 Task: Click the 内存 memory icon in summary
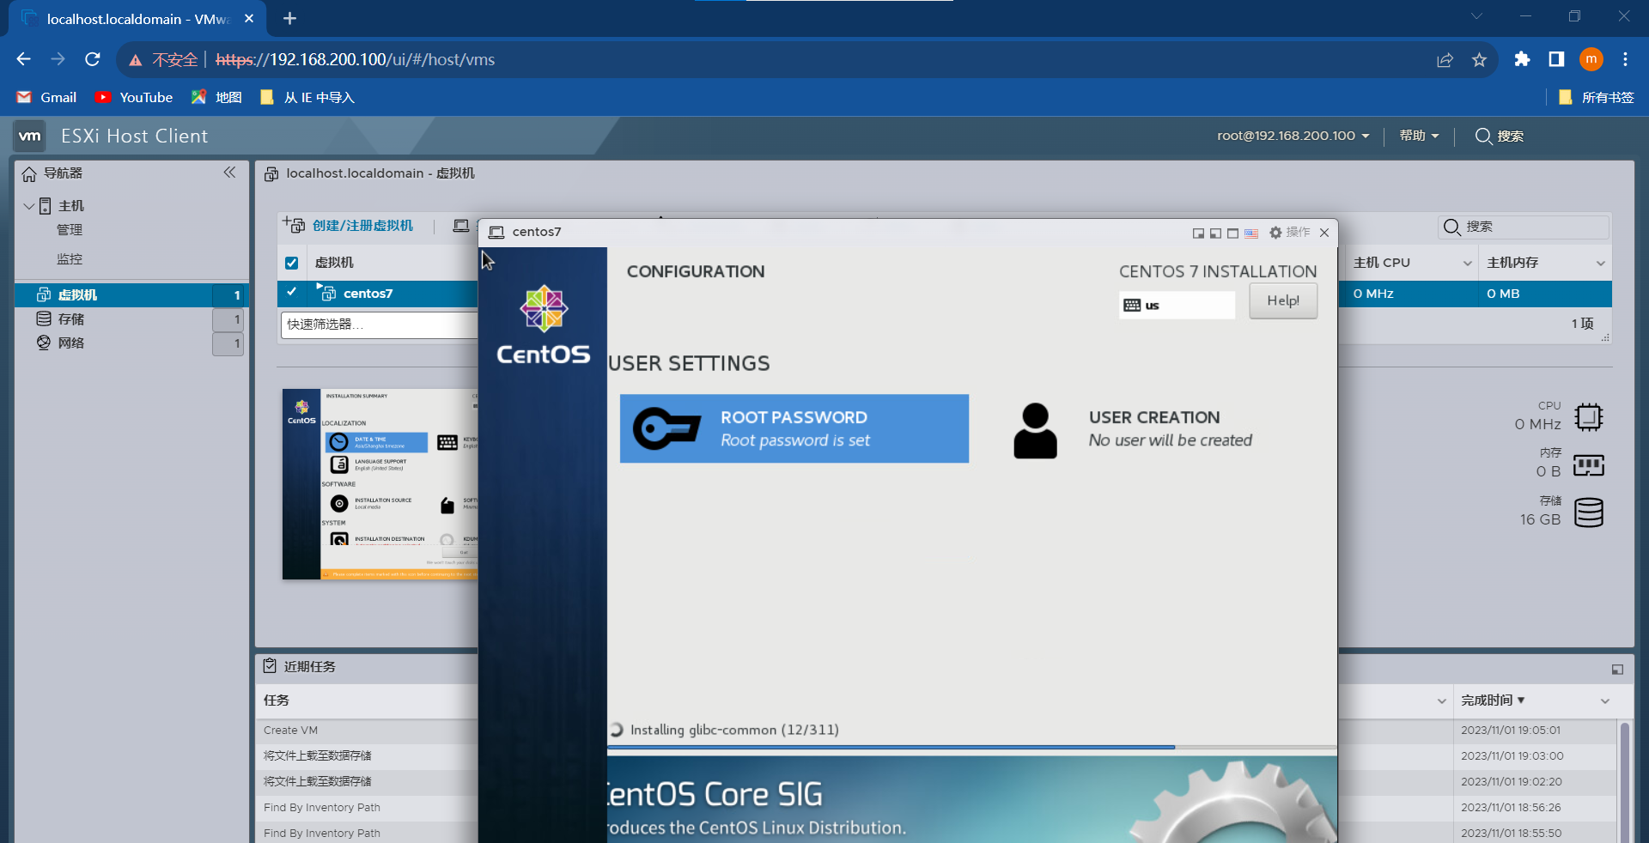tap(1589, 465)
